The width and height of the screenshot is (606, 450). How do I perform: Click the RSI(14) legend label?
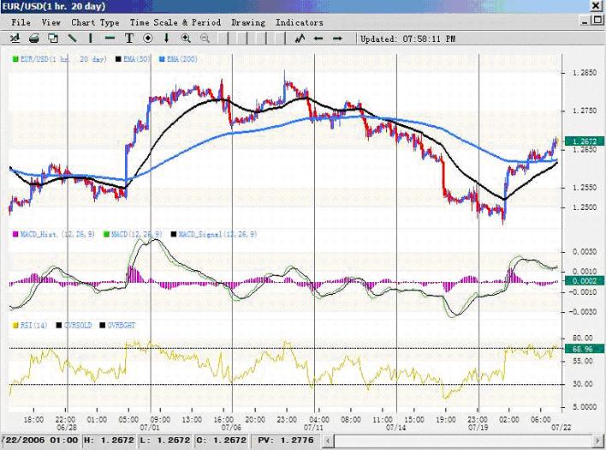[x=33, y=326]
